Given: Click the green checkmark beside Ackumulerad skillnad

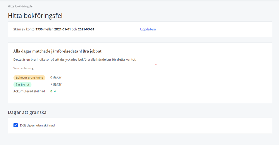Looking at the screenshot, I should click(55, 91).
